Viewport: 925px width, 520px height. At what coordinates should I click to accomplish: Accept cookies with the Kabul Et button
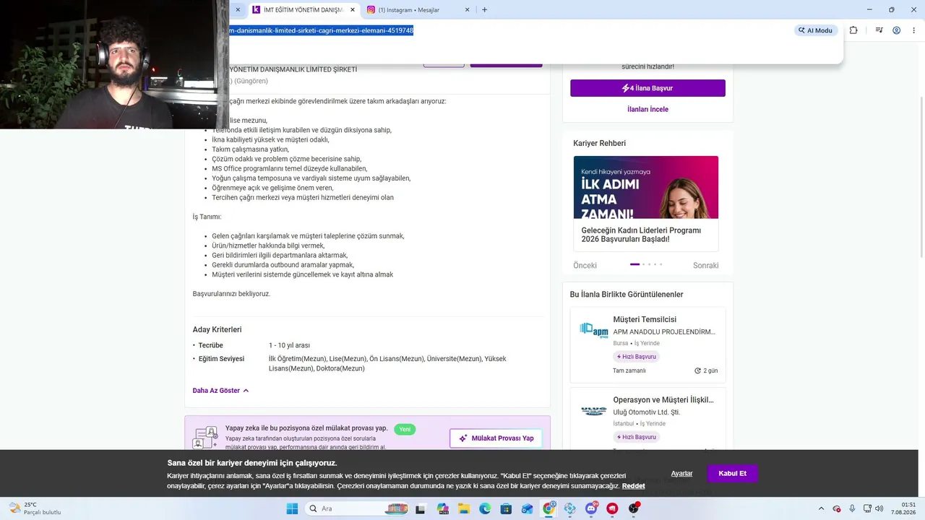pyautogui.click(x=732, y=473)
